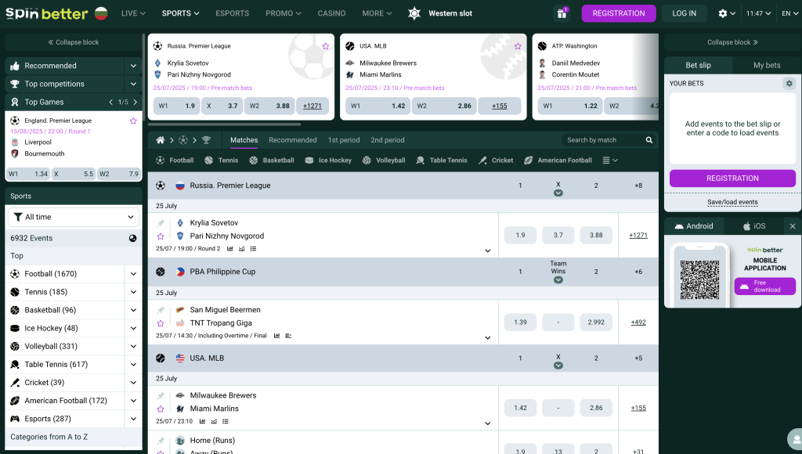802x454 pixels.
Task: Favorite San Miguel Beermen match
Action: pos(160,323)
